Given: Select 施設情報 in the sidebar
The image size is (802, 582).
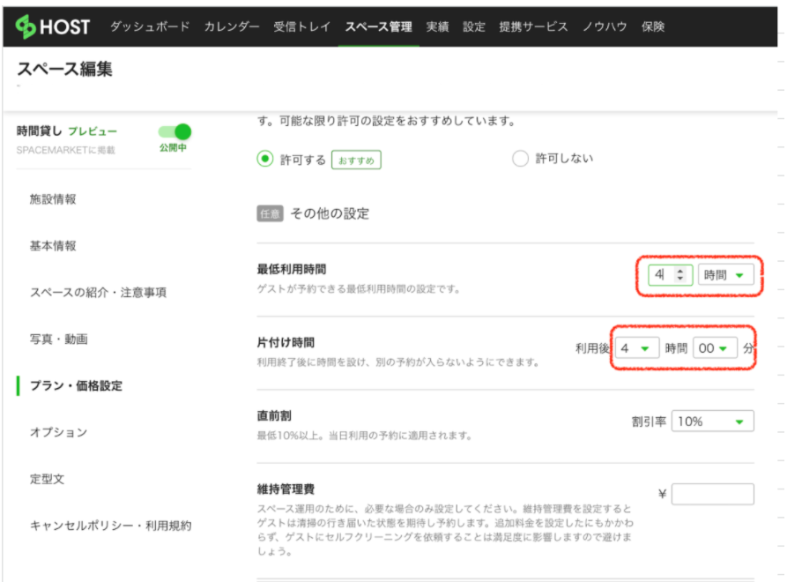Looking at the screenshot, I should click(53, 199).
